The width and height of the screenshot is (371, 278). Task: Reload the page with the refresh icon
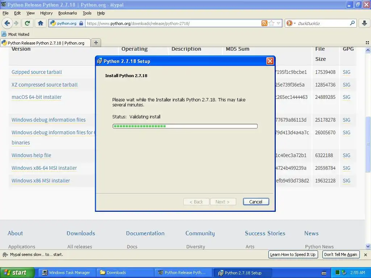(27, 23)
